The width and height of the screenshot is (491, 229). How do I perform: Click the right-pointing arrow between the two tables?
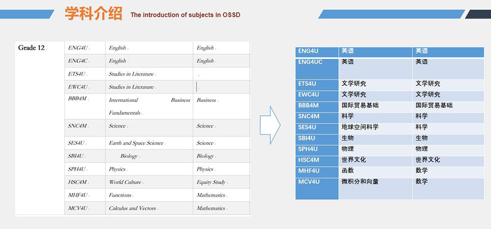tap(270, 126)
